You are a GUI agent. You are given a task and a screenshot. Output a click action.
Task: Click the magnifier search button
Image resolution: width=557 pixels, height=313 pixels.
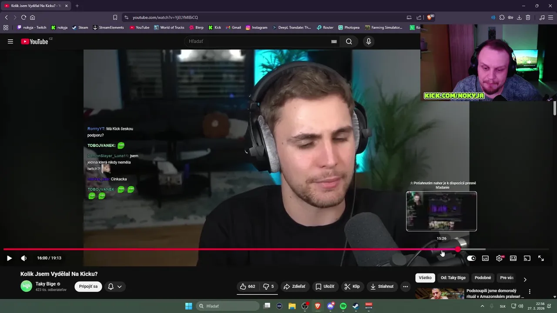[x=349, y=41]
